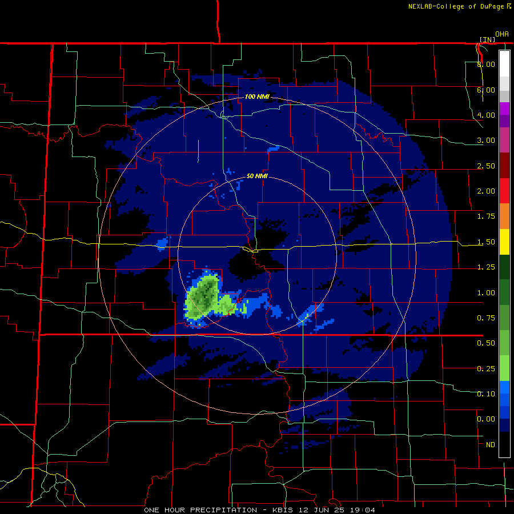Click the 2.50 legend value
This screenshot has width=514, height=514.
pyautogui.click(x=486, y=166)
